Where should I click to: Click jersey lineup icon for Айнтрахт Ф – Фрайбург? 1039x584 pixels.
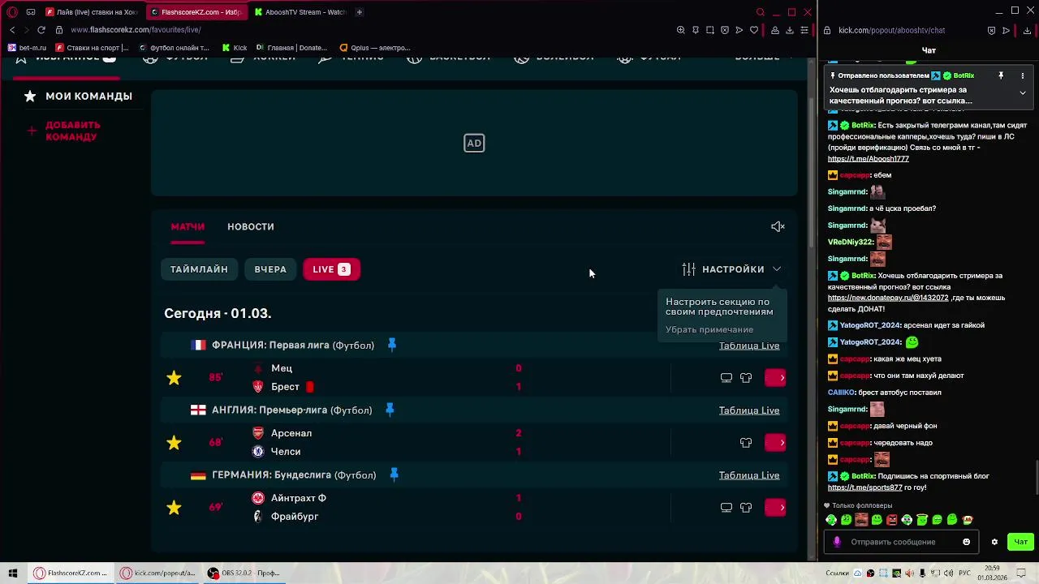(x=746, y=508)
